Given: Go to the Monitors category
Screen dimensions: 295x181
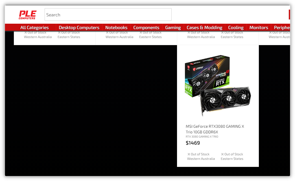Looking at the screenshot, I should tap(259, 27).
